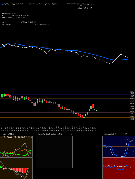The width and height of the screenshot is (135, 179).
Task: Click the SI 14/3: 39.6 / 60.57 readout
Action: point(21,16)
